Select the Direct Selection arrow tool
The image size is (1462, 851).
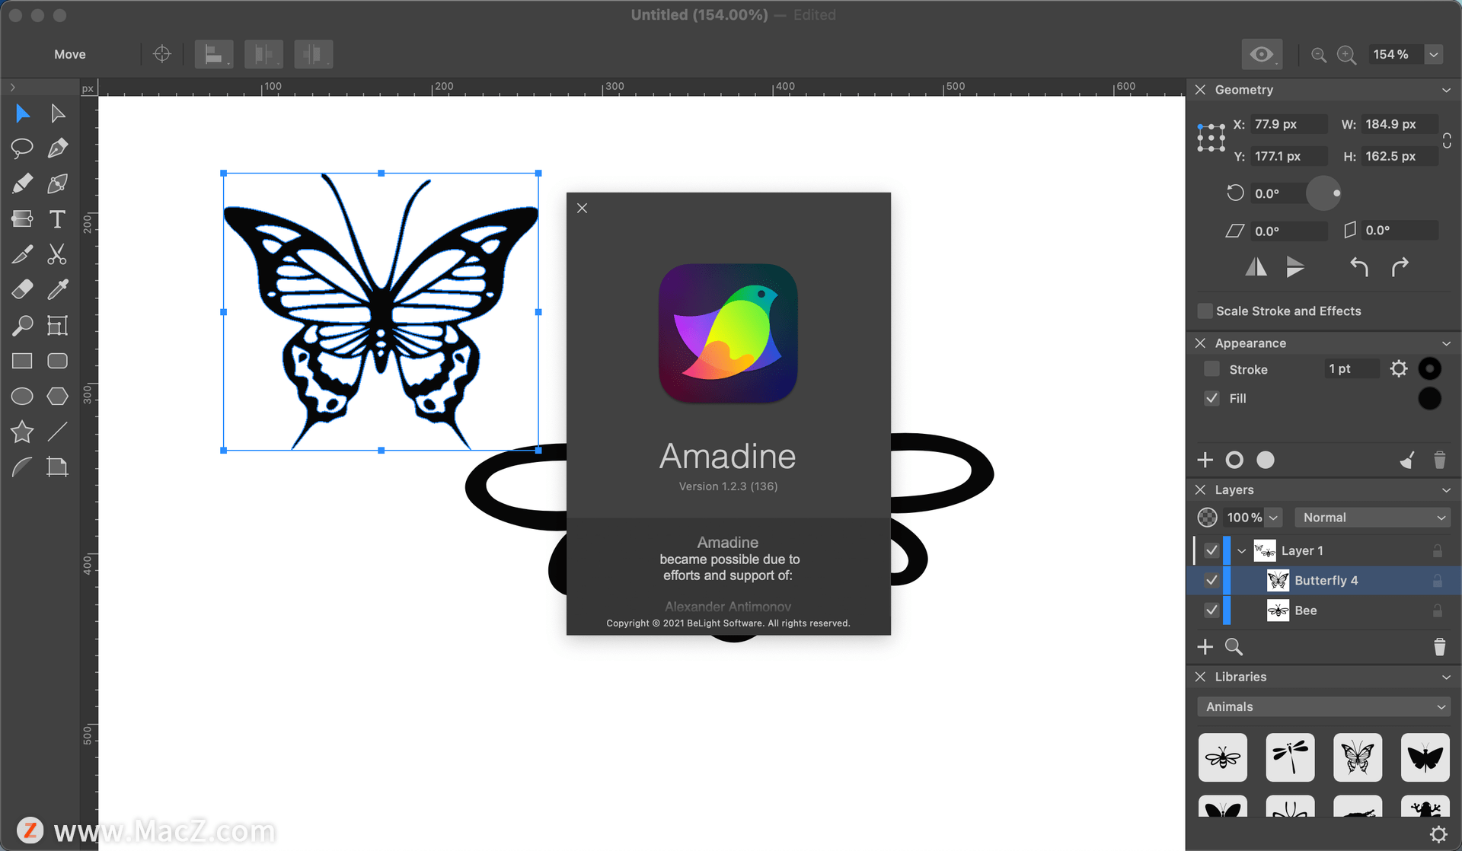coord(57,114)
